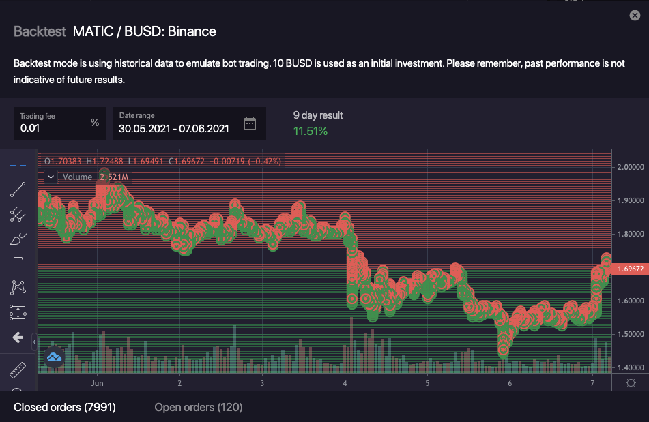Image resolution: width=649 pixels, height=422 pixels.
Task: Click the cloud logo on the chart
Action: [54, 357]
